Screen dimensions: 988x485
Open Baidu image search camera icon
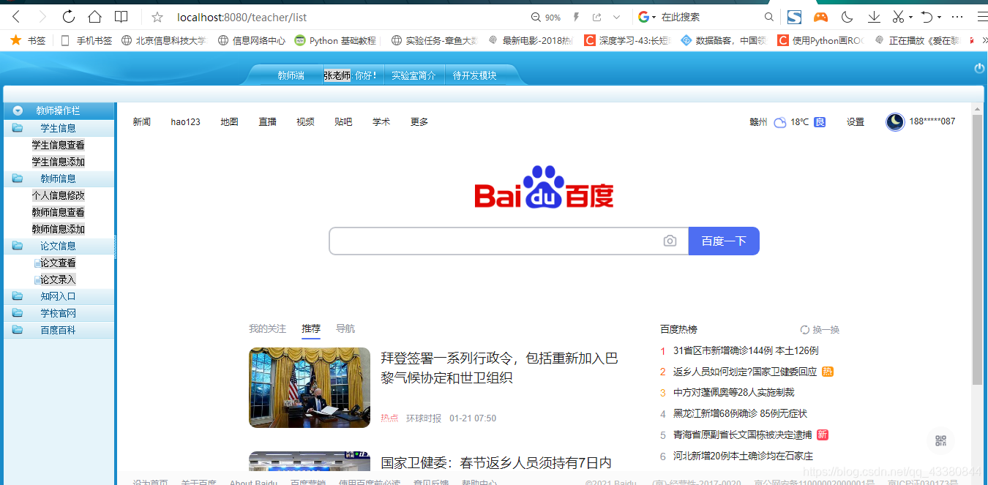670,241
